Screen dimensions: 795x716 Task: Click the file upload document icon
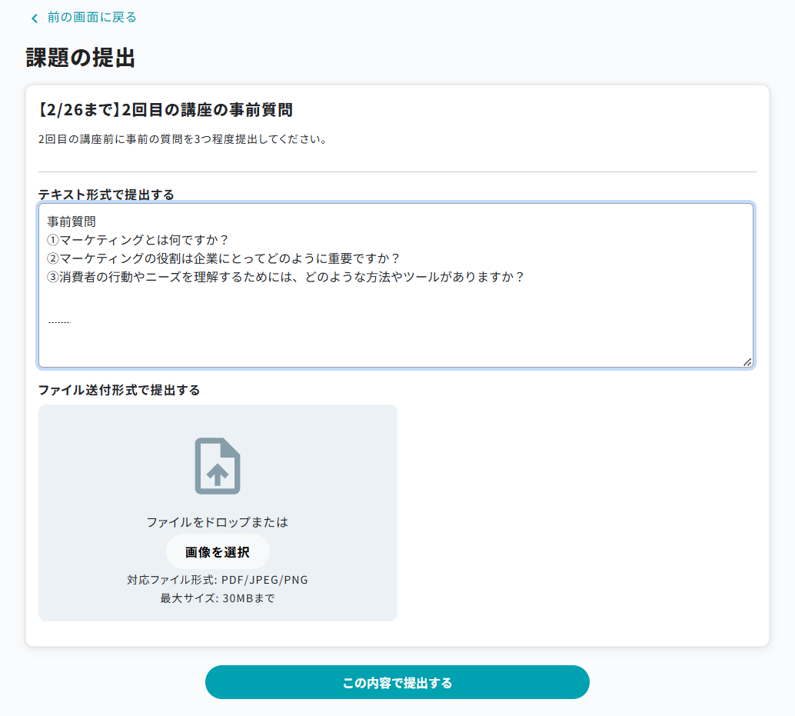[218, 466]
